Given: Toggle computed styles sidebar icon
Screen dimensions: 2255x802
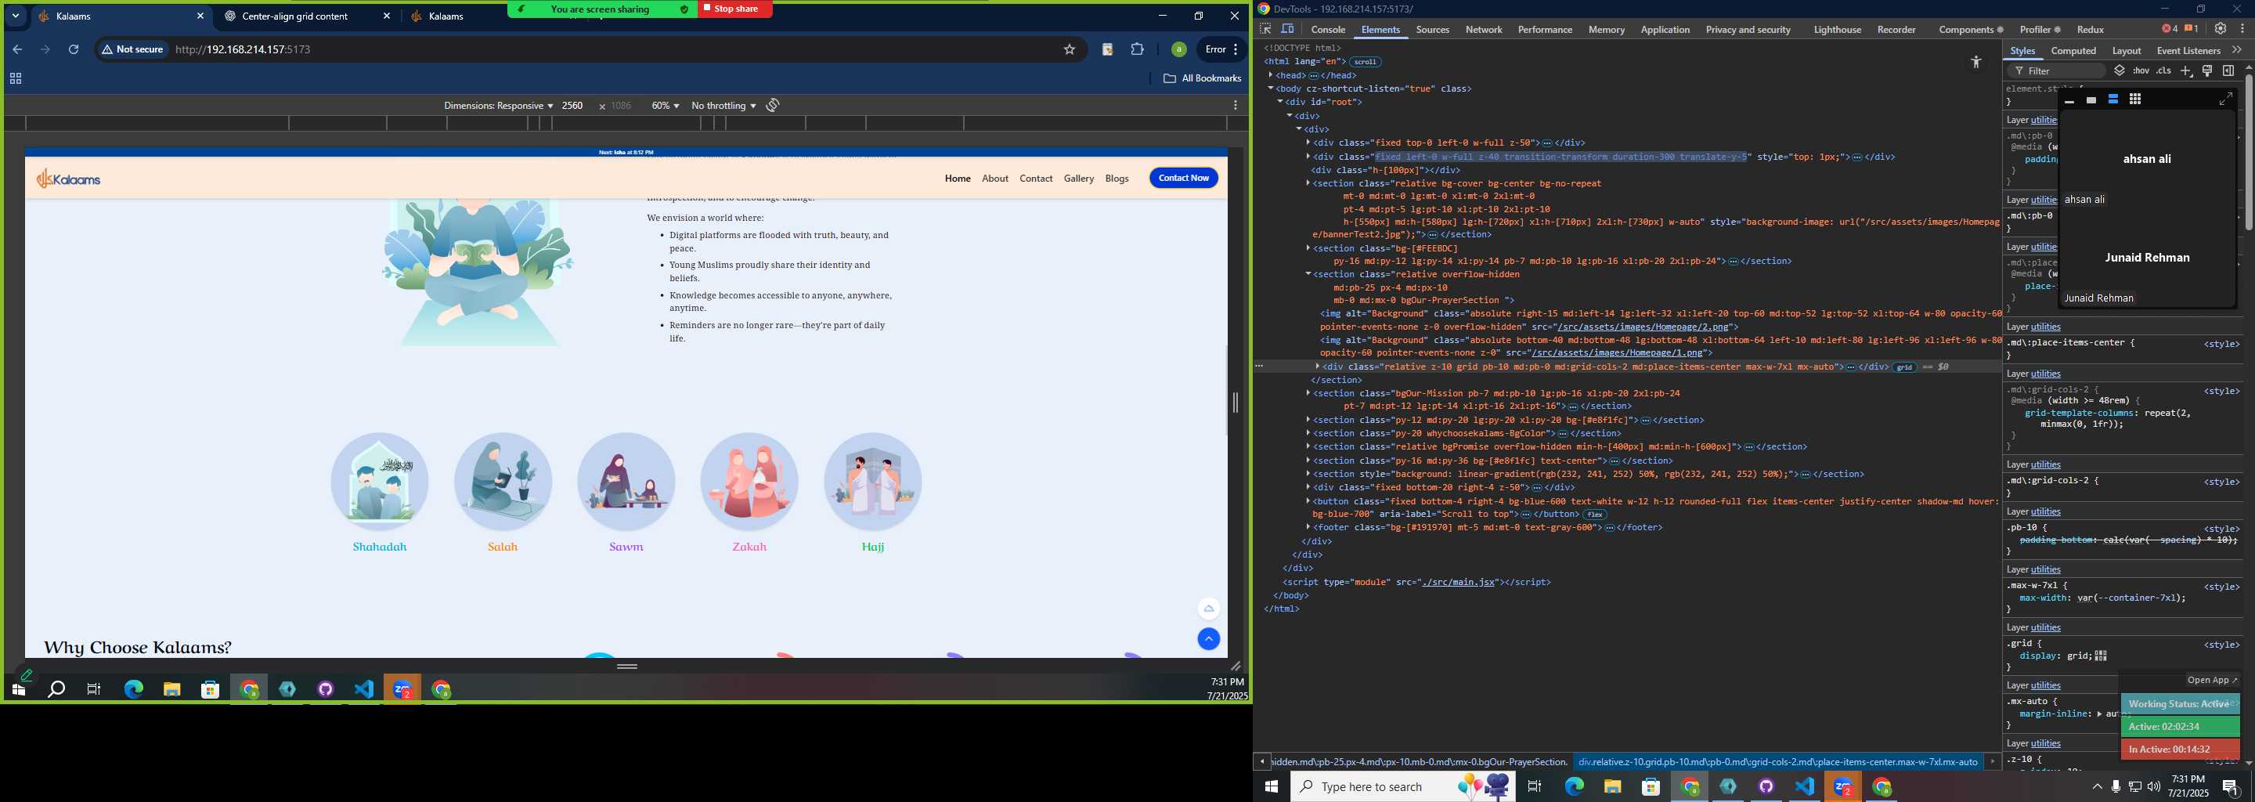Looking at the screenshot, I should [x=2228, y=71].
